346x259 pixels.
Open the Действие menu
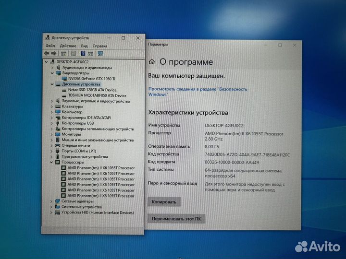(x=67, y=46)
